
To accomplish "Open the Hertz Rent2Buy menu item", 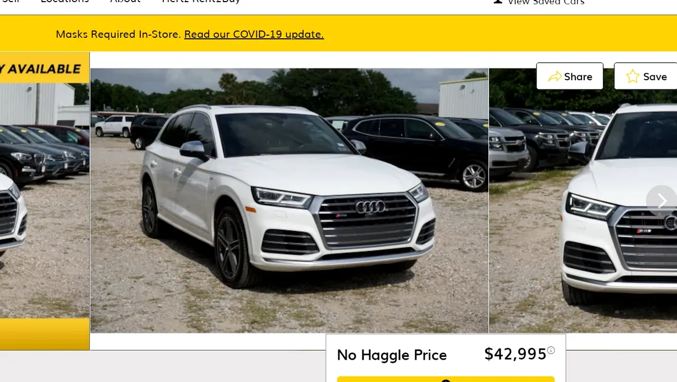I will click(201, 2).
